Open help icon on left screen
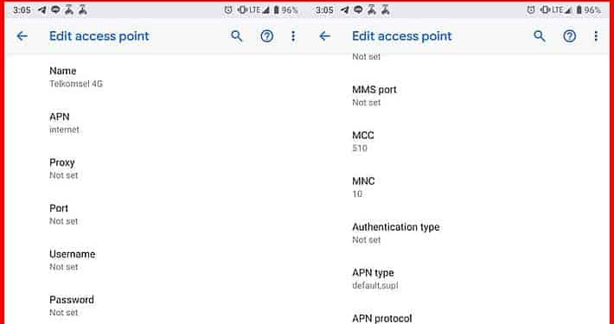The height and width of the screenshot is (324, 614). [266, 36]
